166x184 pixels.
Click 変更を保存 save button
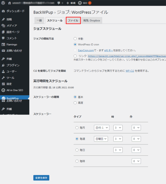(41, 178)
